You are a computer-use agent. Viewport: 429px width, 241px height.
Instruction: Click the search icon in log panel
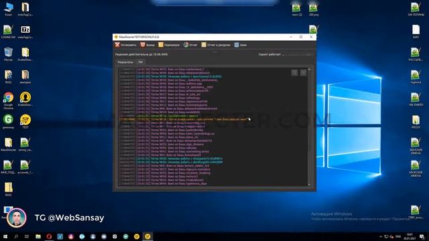click(x=294, y=72)
